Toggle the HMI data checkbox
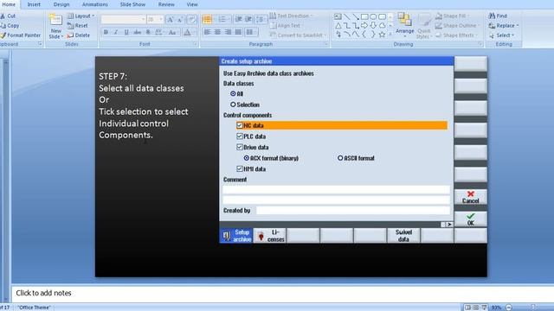The image size is (554, 311). 240,169
